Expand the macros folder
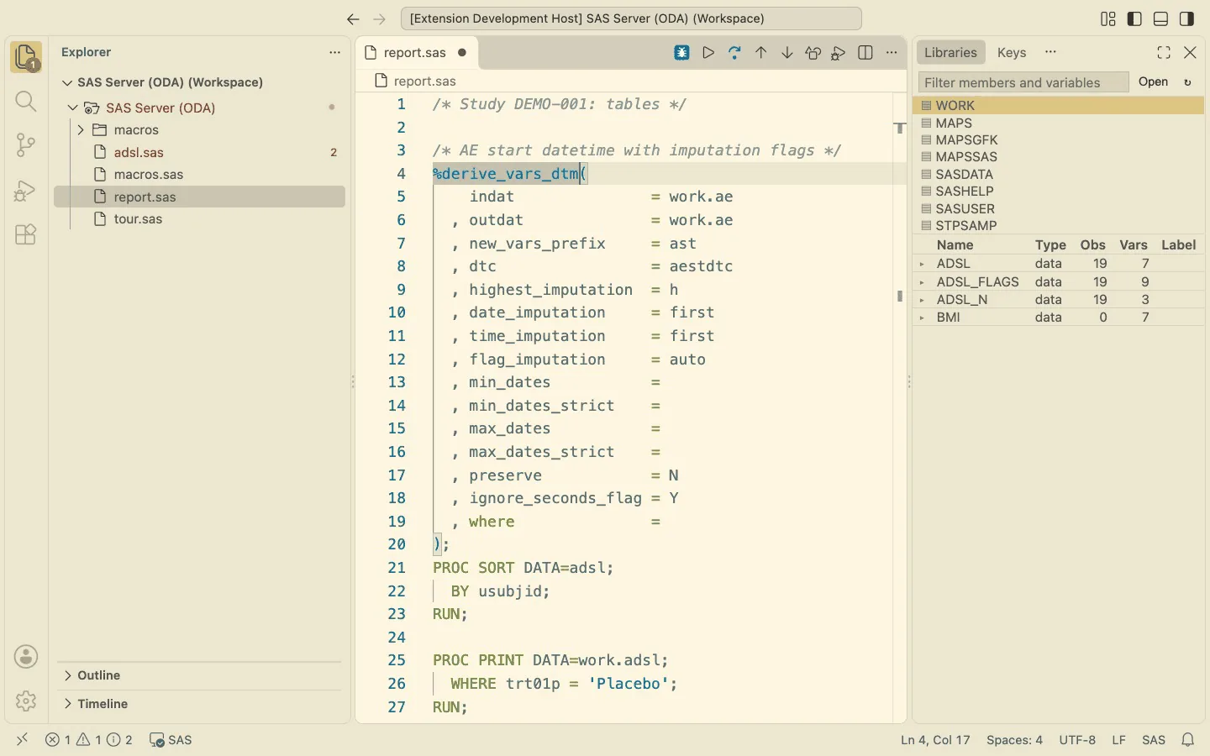Screen dimensions: 1210x756 point(81,130)
